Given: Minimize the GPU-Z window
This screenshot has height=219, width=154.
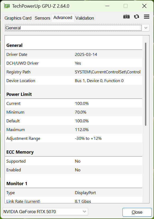Looking at the screenshot, I should coord(107,6).
